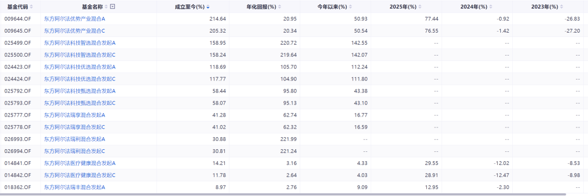The width and height of the screenshot is (588, 196).
Task: Click the 2024年(%) sort icon
Action: 491,7
